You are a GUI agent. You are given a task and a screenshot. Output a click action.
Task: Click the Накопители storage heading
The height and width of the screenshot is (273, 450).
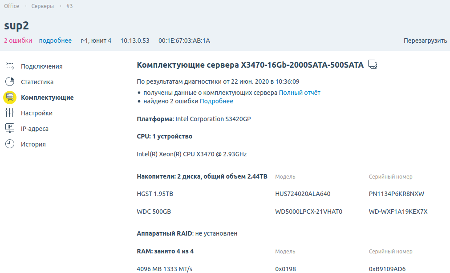click(x=202, y=176)
